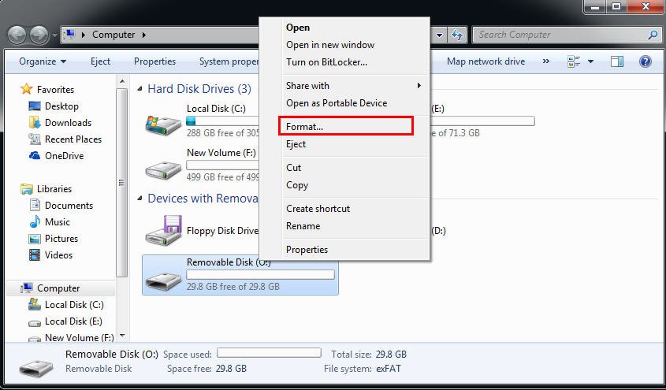The height and width of the screenshot is (390, 666).
Task: Toggle the preview pane icon
Action: pyautogui.click(x=616, y=62)
